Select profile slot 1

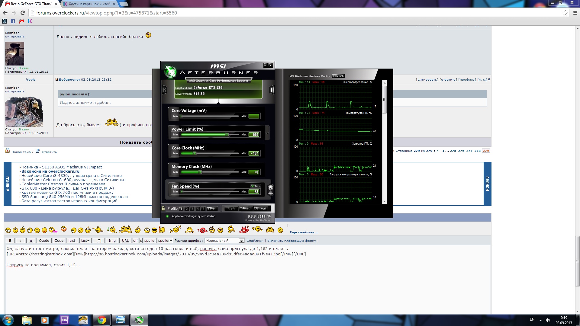tap(181, 209)
